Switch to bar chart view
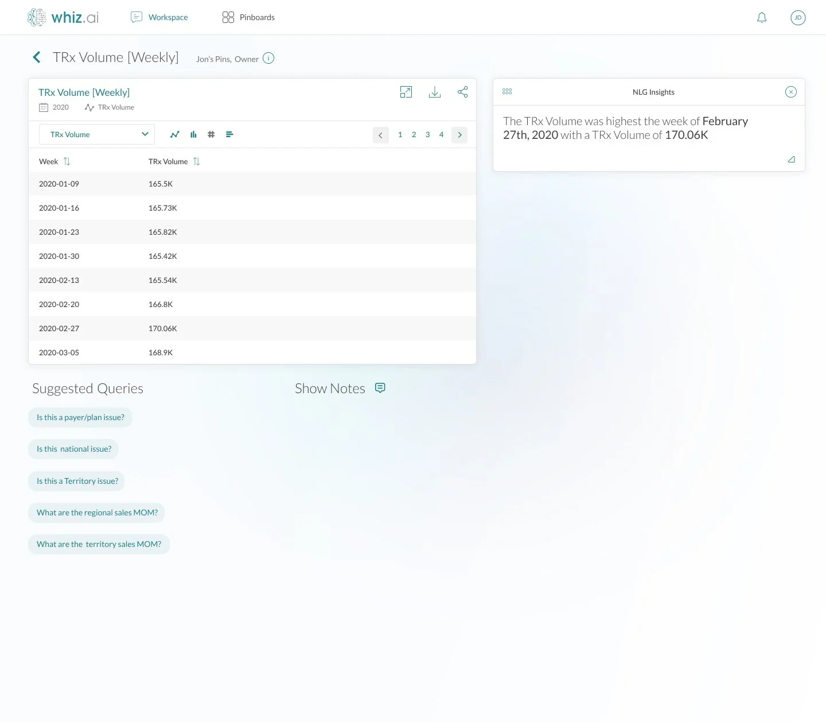The height and width of the screenshot is (722, 826). (x=193, y=134)
